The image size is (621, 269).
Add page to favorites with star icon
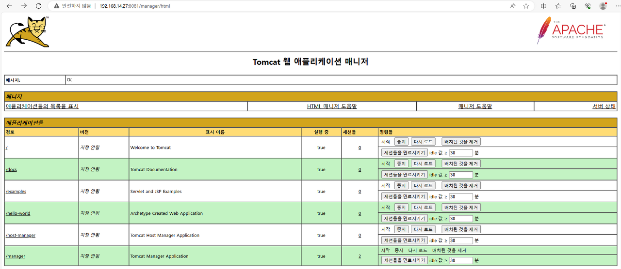[526, 6]
